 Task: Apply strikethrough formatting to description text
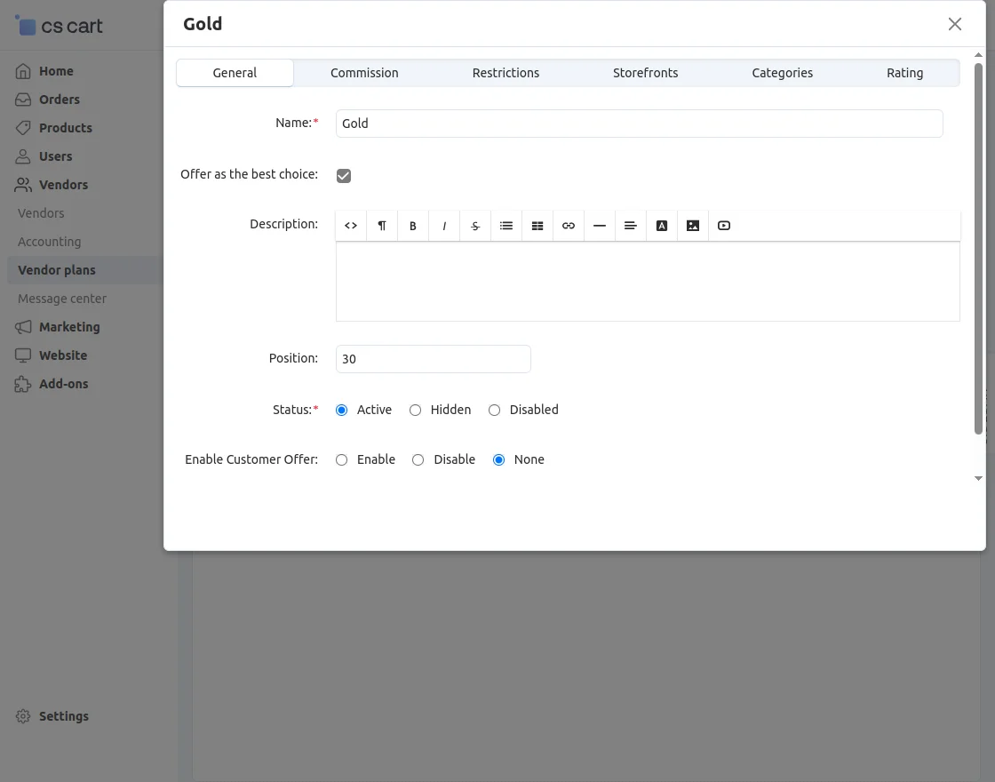click(x=475, y=226)
